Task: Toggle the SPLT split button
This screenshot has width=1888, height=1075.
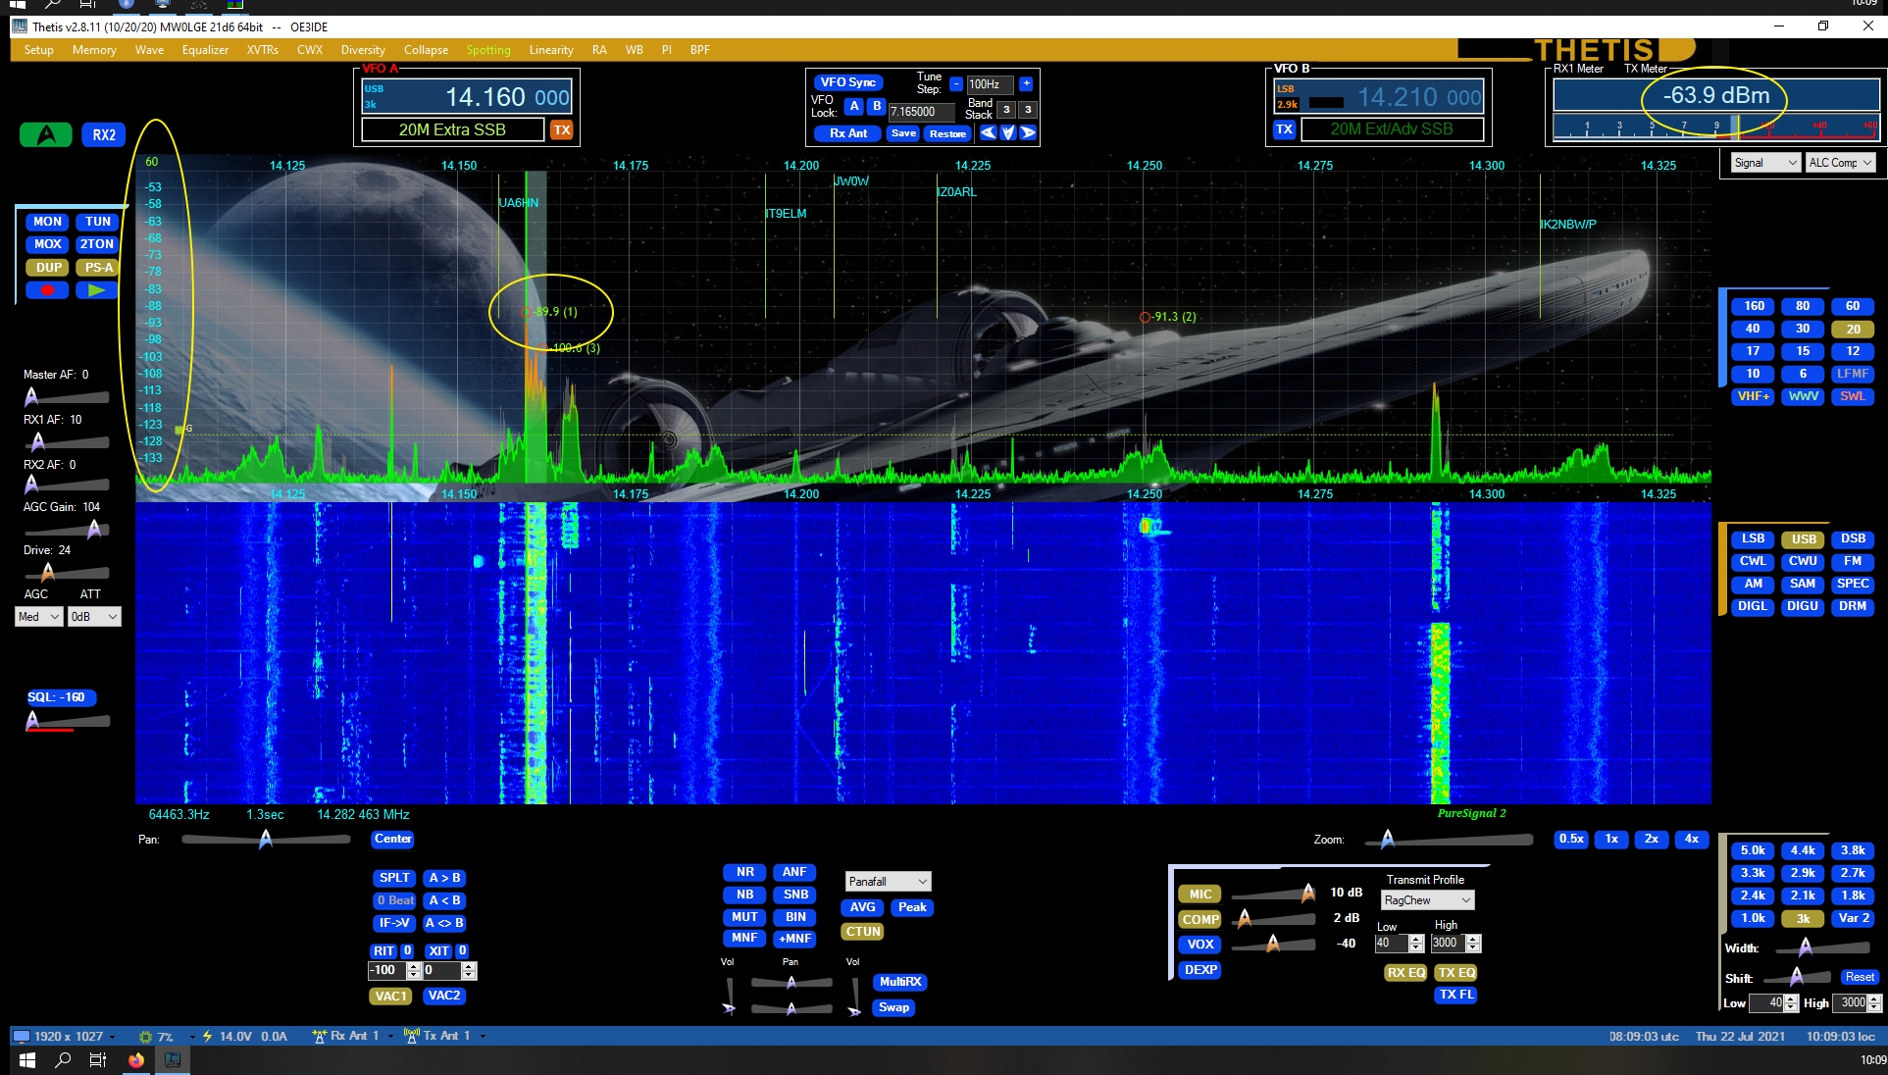Action: coord(394,878)
